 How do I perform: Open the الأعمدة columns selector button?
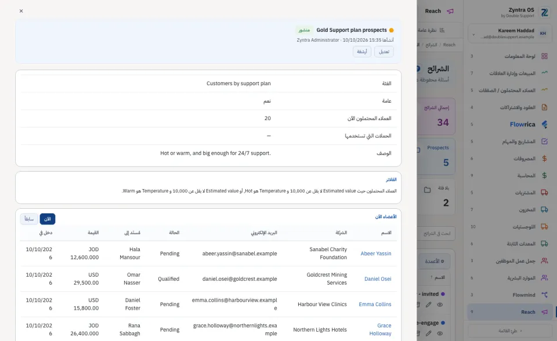point(435,261)
